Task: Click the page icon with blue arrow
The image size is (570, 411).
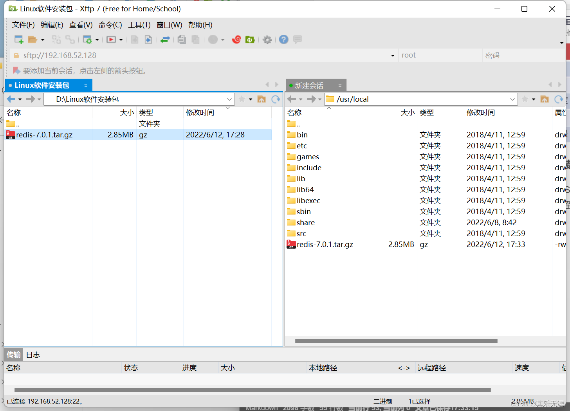Action: point(148,40)
